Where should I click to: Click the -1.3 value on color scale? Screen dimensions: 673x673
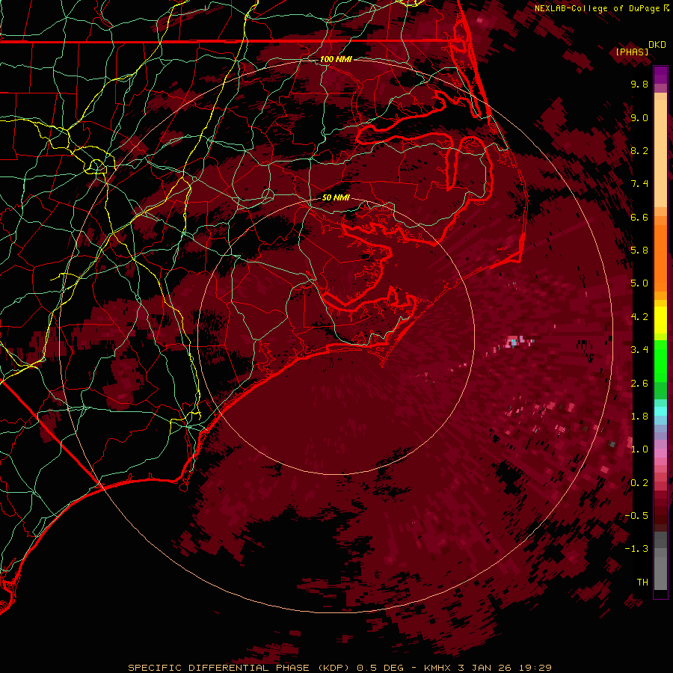click(x=636, y=549)
